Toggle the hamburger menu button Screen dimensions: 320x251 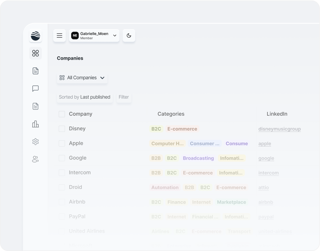pos(59,36)
